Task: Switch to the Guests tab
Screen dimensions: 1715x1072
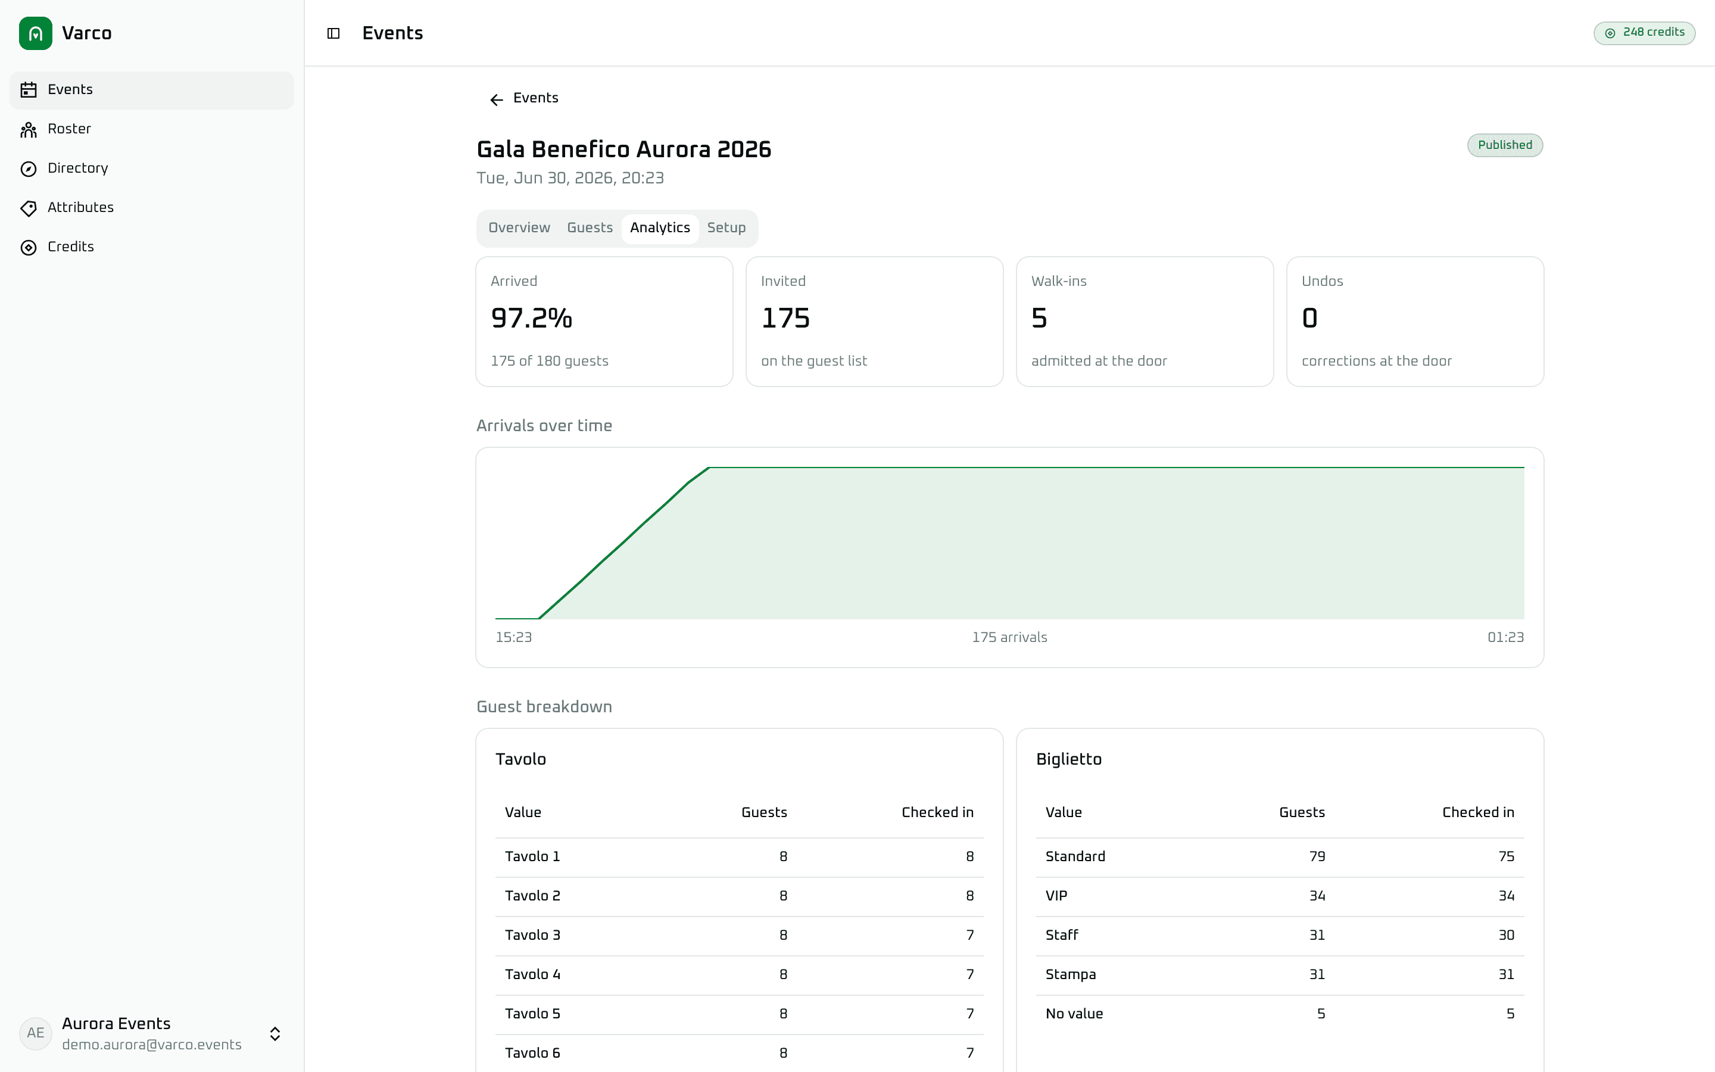Action: click(x=590, y=228)
